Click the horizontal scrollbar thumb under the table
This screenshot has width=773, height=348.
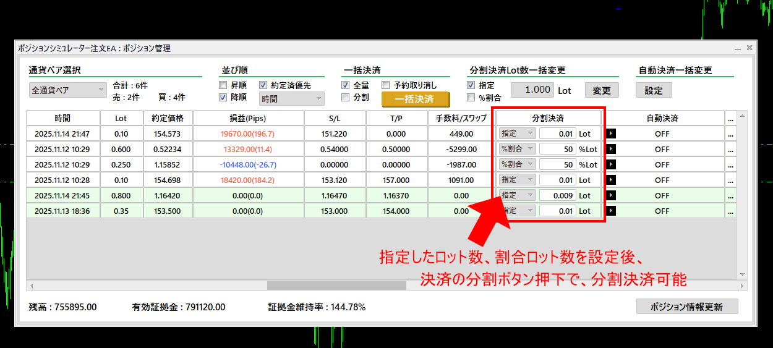click(336, 286)
